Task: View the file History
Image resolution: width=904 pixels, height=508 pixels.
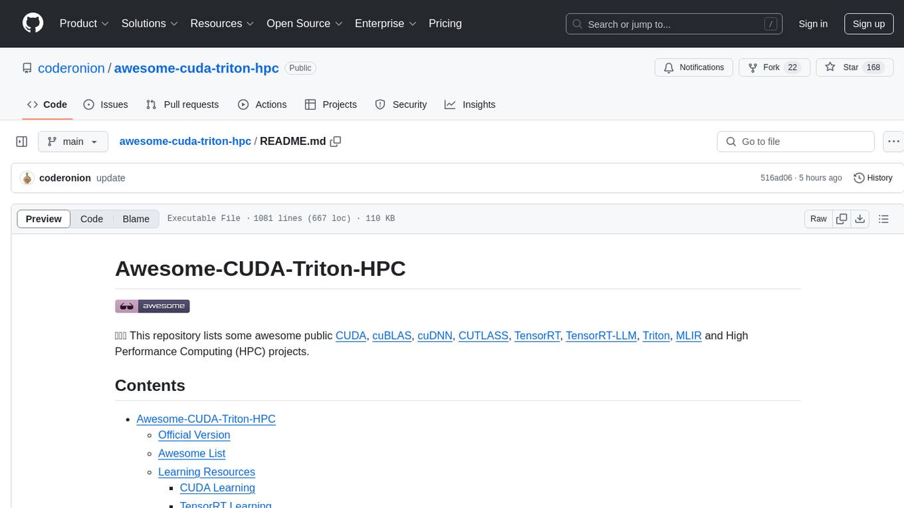Action: (873, 178)
